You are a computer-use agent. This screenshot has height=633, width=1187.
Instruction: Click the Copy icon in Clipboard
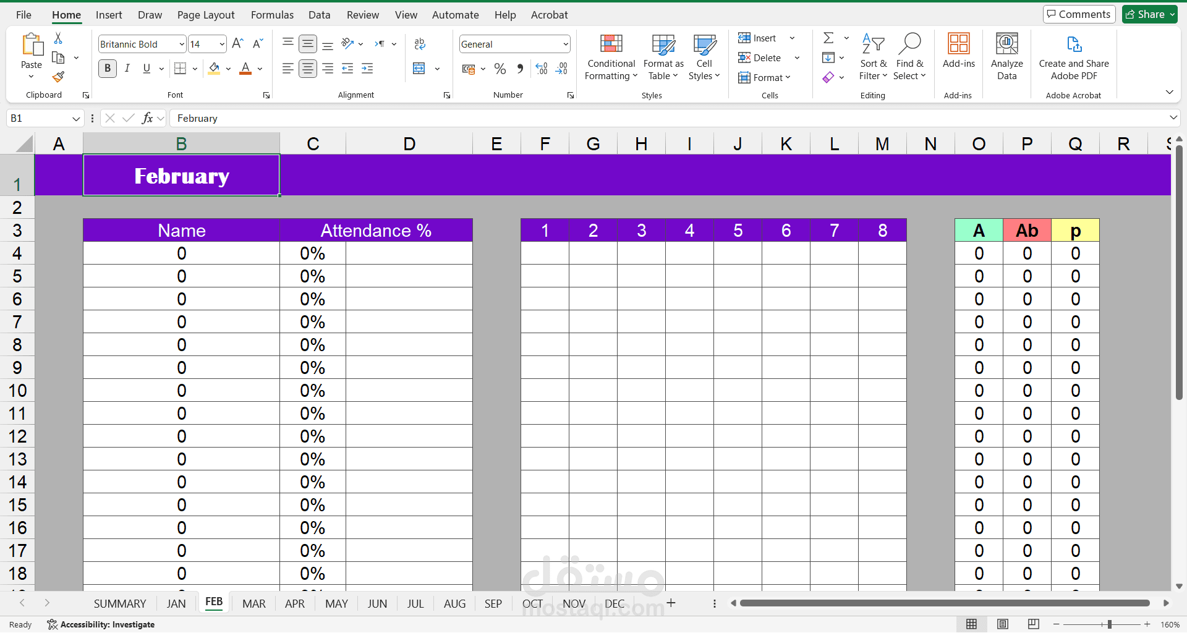point(58,57)
